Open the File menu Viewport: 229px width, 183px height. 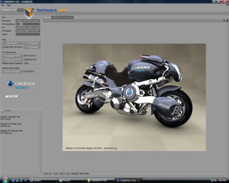(x=3, y=5)
